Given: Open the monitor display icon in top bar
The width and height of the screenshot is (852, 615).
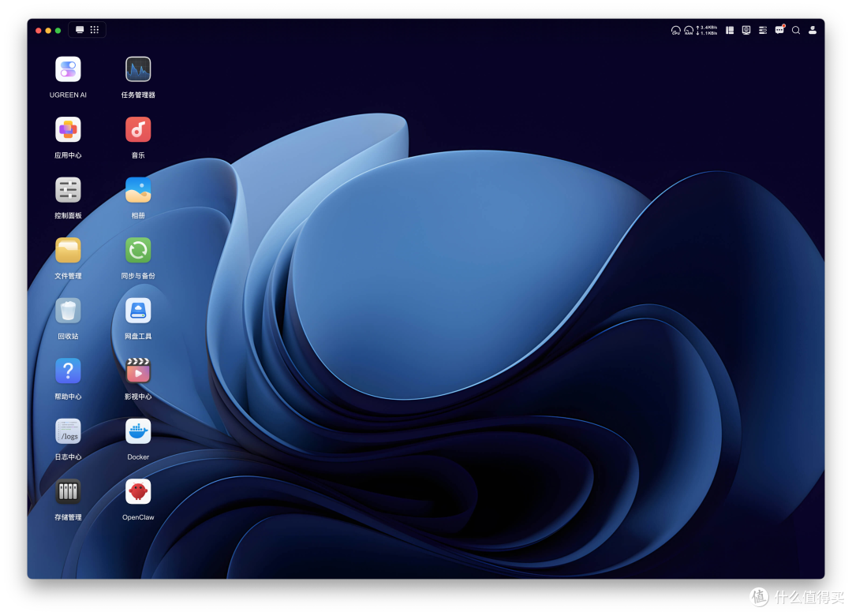Looking at the screenshot, I should [746, 31].
